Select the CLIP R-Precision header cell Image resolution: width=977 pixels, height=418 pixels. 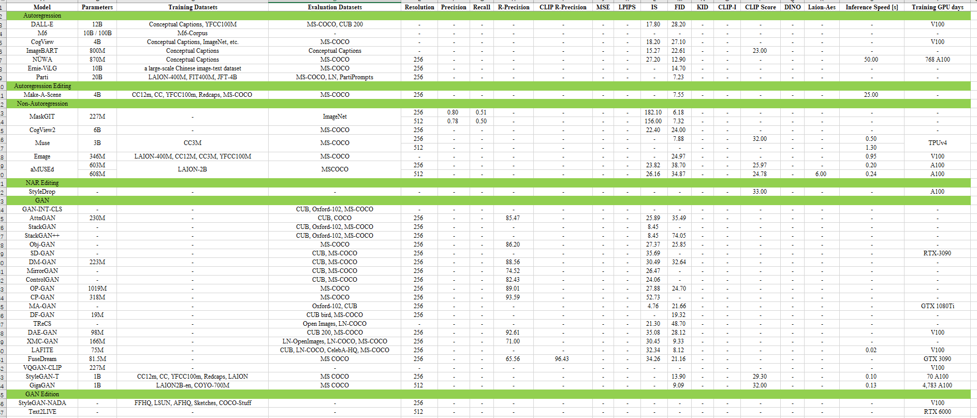click(x=563, y=7)
